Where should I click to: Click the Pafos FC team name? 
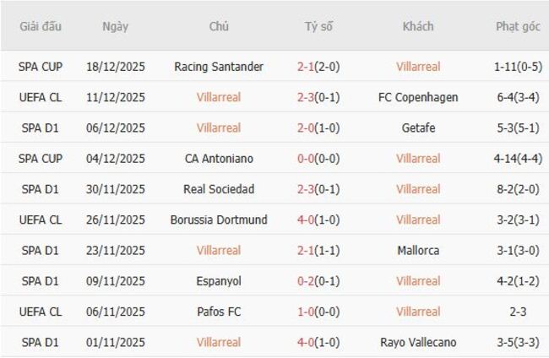[219, 312]
